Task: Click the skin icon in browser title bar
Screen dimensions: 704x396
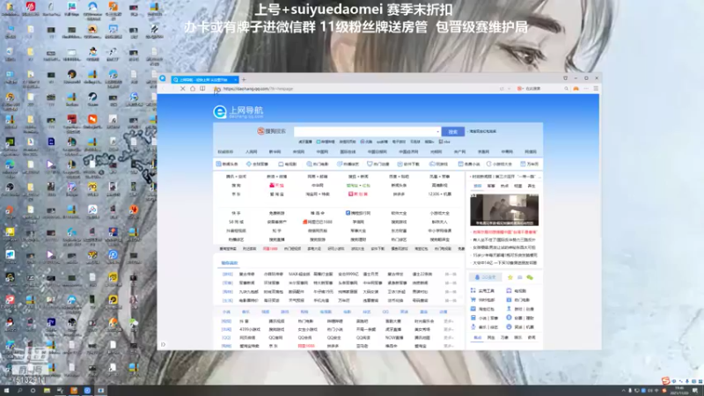Action: pyautogui.click(x=565, y=78)
